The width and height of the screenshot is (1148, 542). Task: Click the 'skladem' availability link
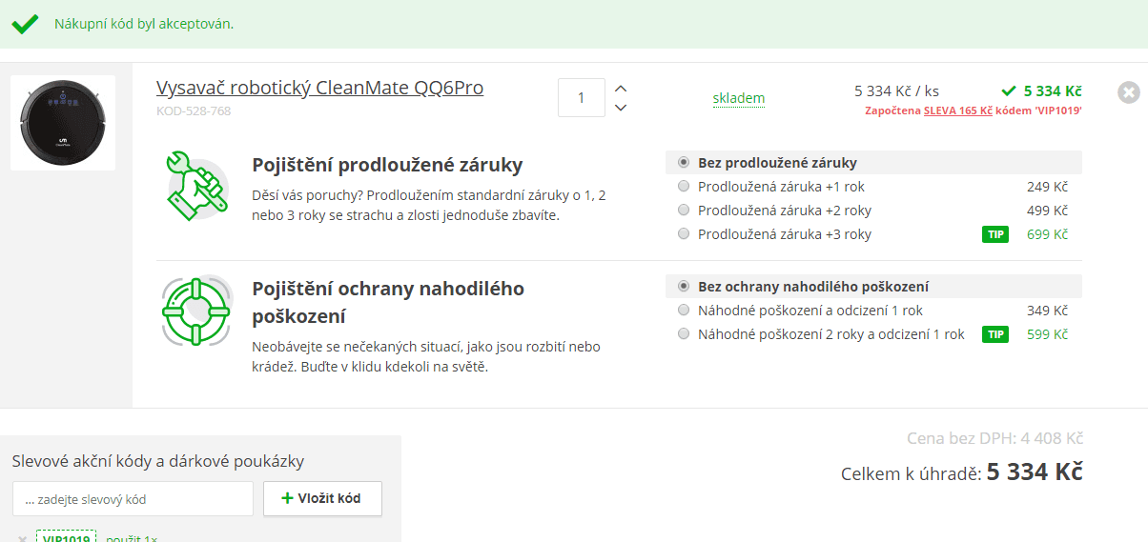(x=739, y=98)
